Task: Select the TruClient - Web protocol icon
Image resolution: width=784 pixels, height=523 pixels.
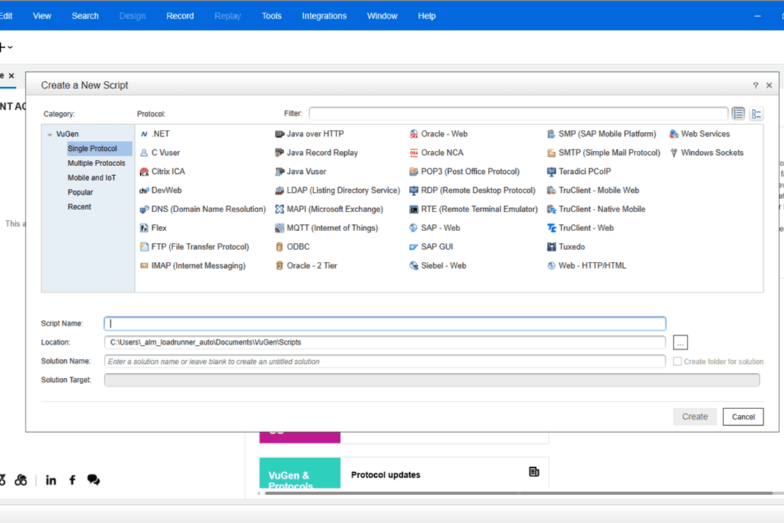Action: 551,228
